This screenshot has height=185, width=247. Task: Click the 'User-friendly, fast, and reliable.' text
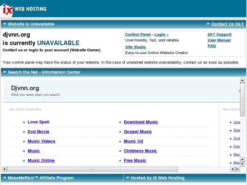point(152,40)
